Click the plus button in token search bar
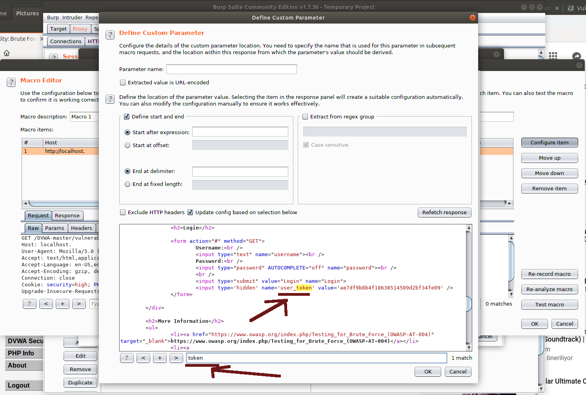Screen dimensions: 586x395 click(160, 358)
